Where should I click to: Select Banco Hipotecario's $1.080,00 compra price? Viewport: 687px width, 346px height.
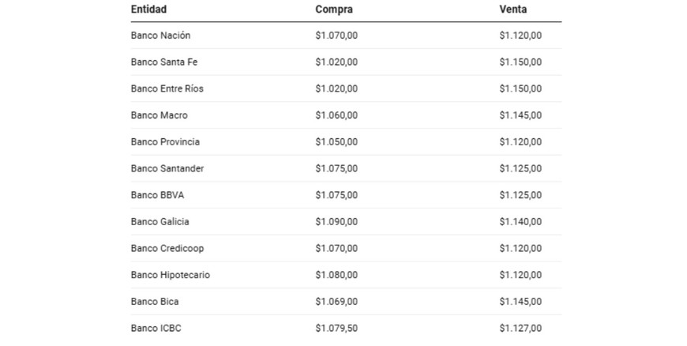[336, 275]
